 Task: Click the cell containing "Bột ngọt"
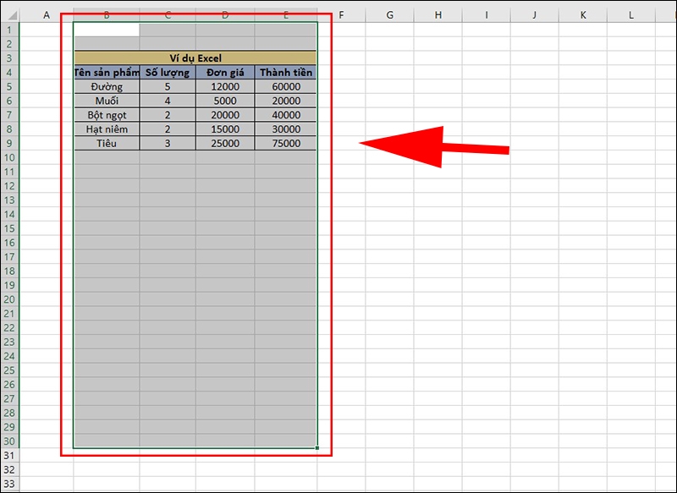(105, 114)
